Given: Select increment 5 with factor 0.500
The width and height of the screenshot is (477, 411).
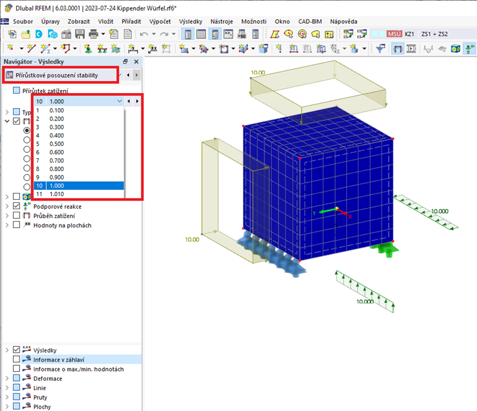Looking at the screenshot, I should click(79, 144).
